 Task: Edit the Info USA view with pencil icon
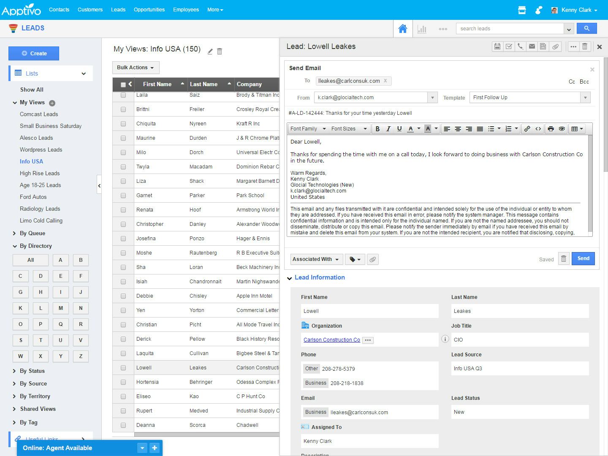(x=210, y=52)
